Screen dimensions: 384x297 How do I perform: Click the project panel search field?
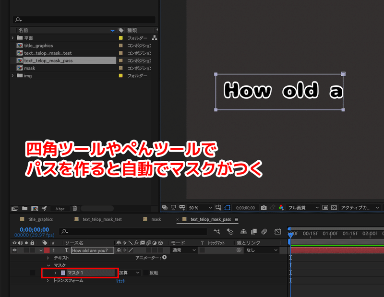point(84,20)
